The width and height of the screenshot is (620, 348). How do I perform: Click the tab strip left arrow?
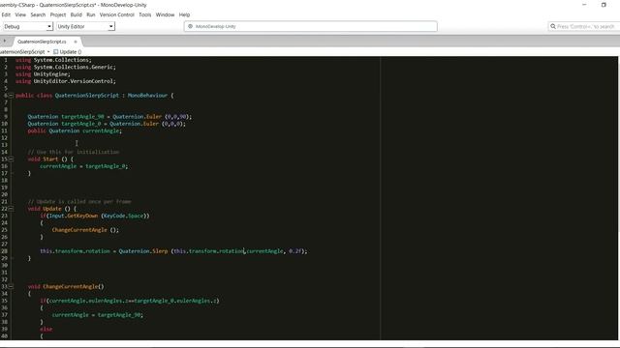click(x=4, y=41)
